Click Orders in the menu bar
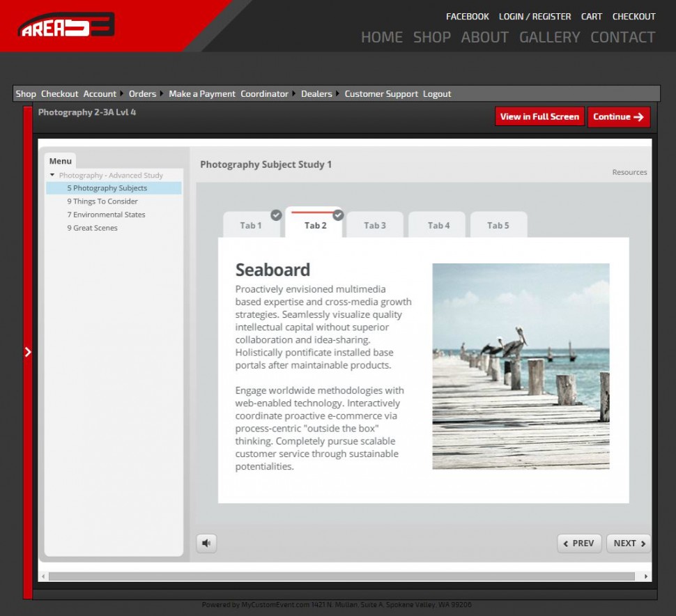This screenshot has width=676, height=616. click(x=142, y=93)
